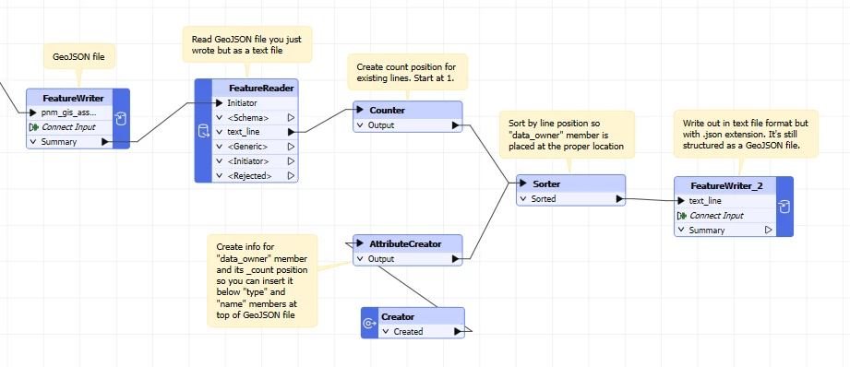850x367 pixels.
Task: Expand the AttributeCreator Output port
Action: (x=361, y=259)
